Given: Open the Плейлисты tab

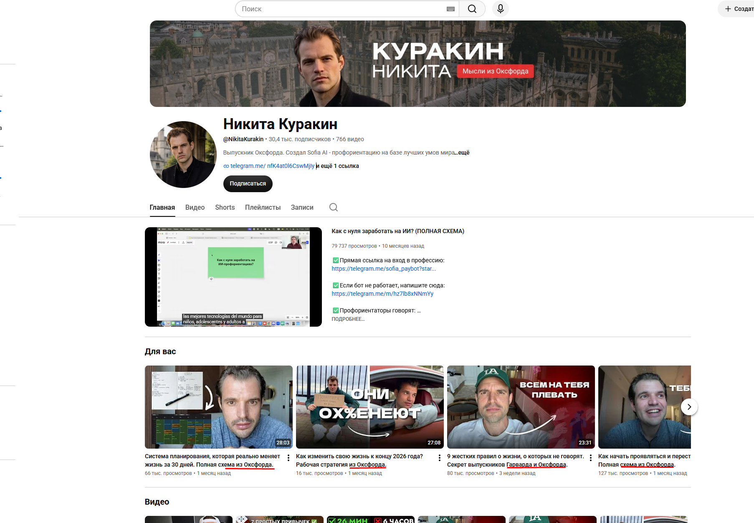Looking at the screenshot, I should 263,208.
